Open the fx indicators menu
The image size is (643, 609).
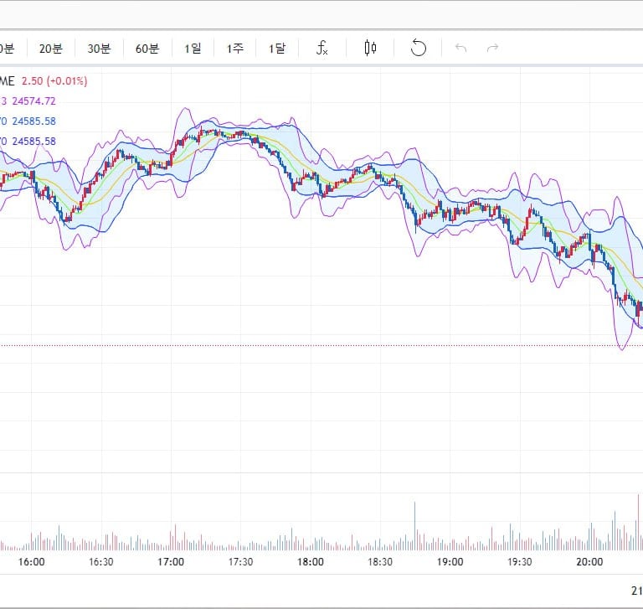pyautogui.click(x=322, y=49)
